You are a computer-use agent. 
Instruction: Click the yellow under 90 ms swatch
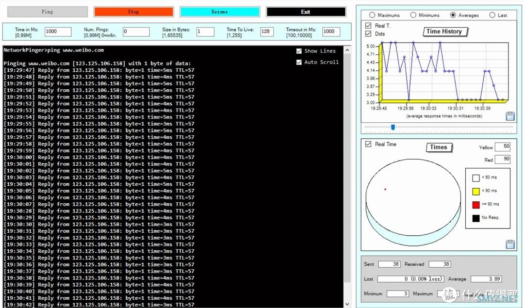(x=476, y=191)
